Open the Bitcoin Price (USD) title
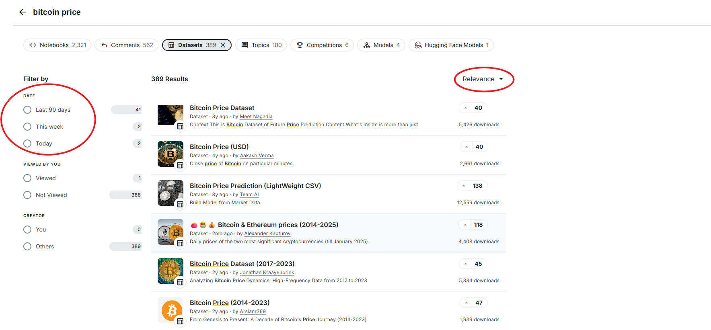The height and width of the screenshot is (330, 711). 219,147
